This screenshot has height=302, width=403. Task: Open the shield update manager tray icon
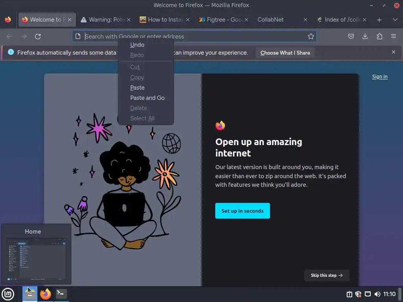tap(358, 294)
